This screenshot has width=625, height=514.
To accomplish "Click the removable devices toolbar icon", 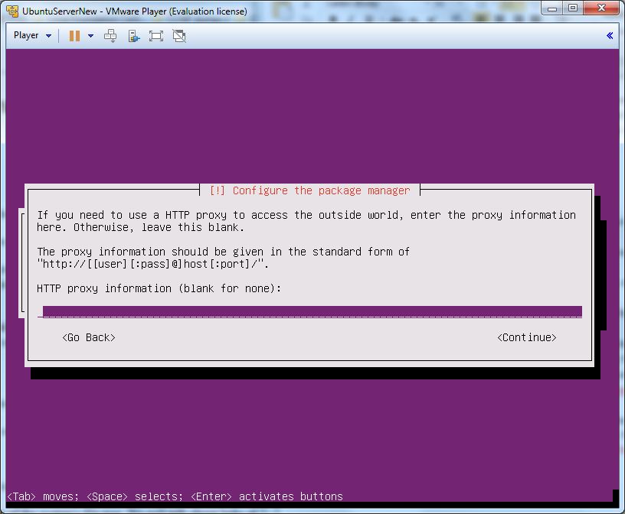I will 133,36.
